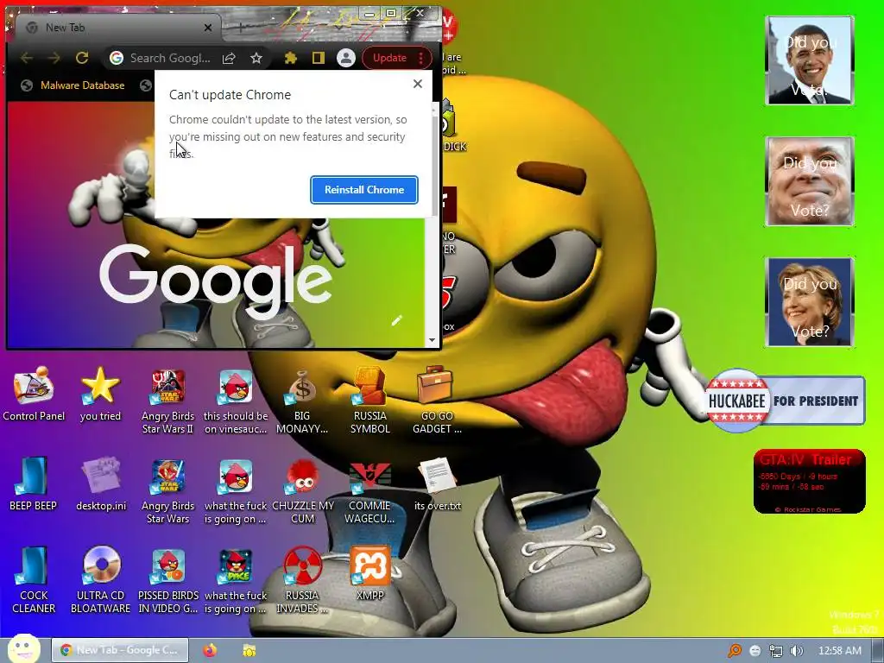Click Huckabee For President gadget
Screen dimensions: 884x663
pos(785,401)
